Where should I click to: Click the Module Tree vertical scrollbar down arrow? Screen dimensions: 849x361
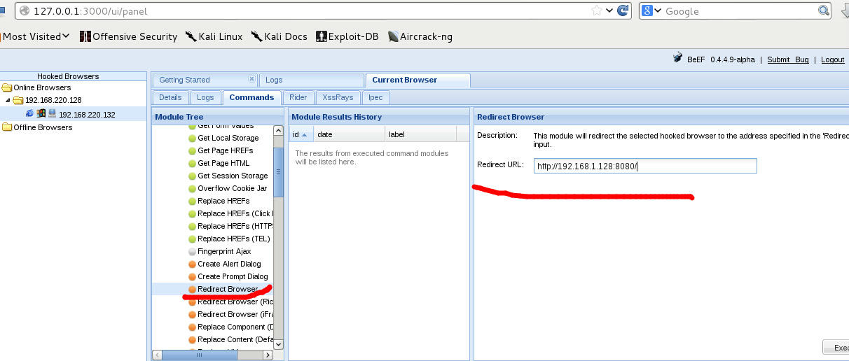point(278,344)
